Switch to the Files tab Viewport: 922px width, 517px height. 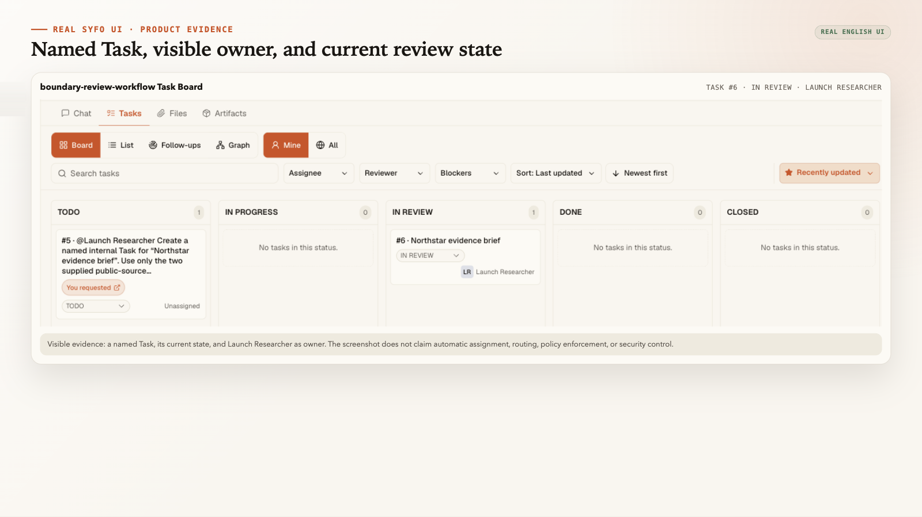(x=172, y=113)
